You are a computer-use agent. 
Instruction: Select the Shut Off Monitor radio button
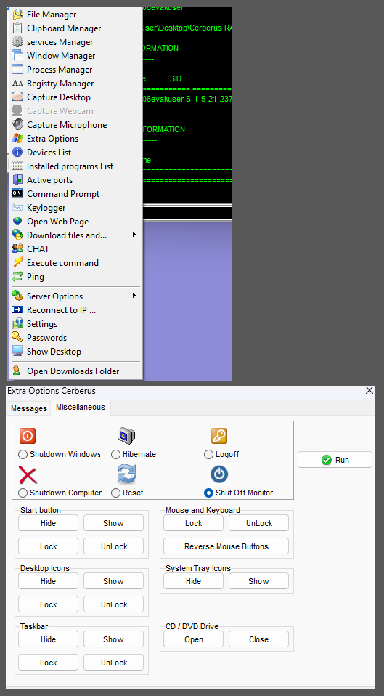(x=208, y=493)
